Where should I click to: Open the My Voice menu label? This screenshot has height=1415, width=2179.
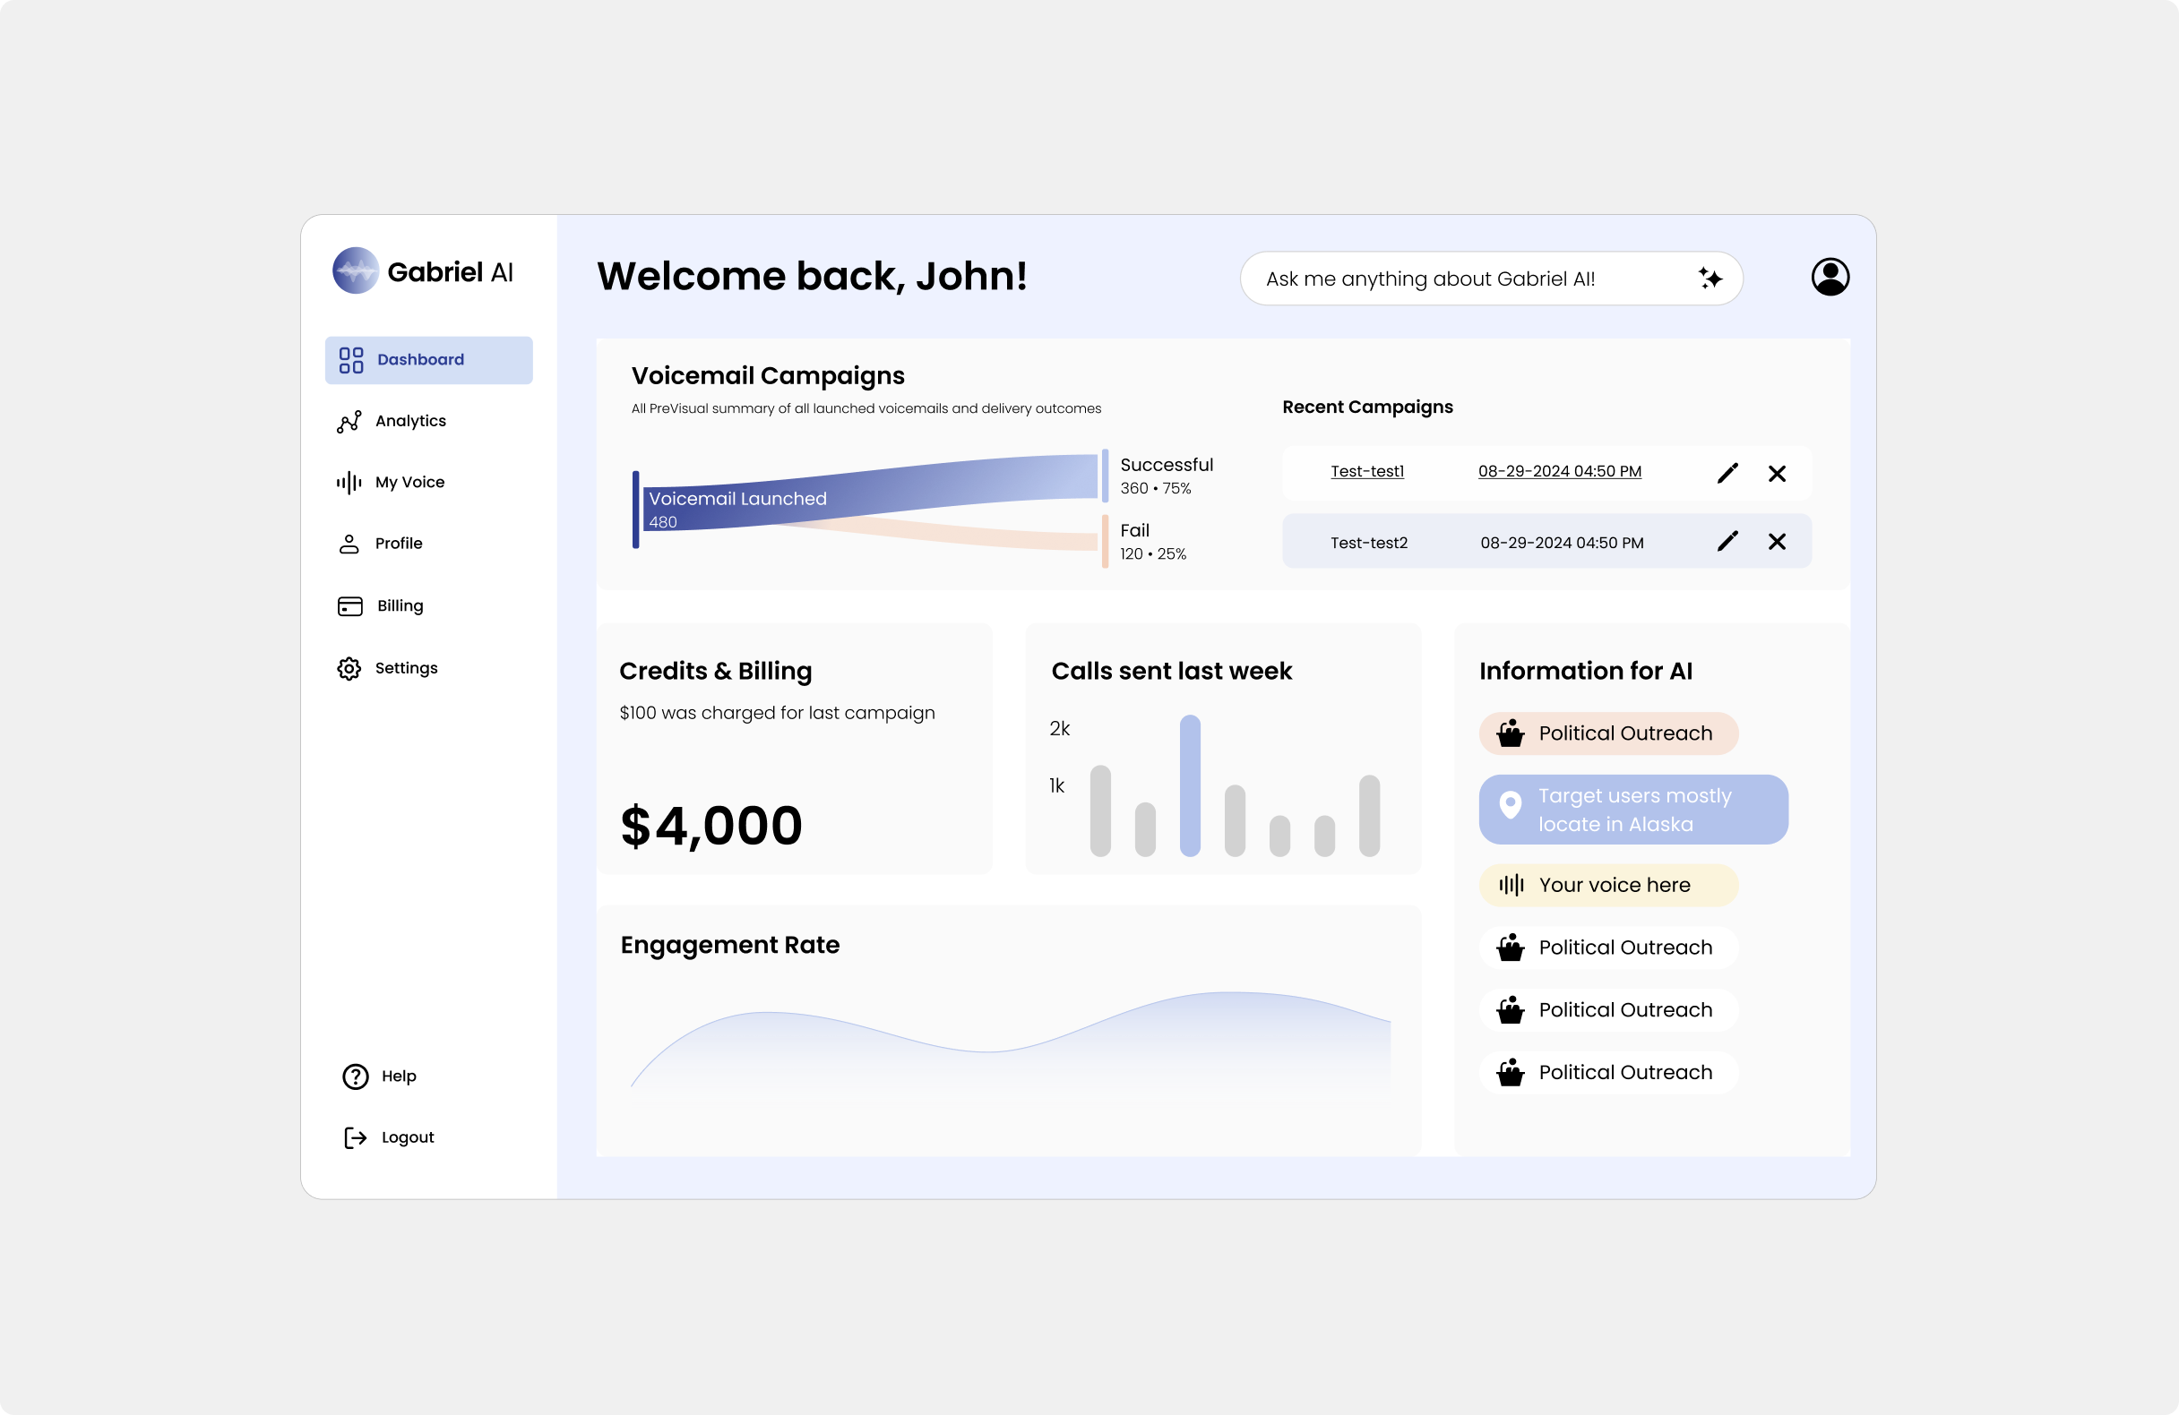409,483
